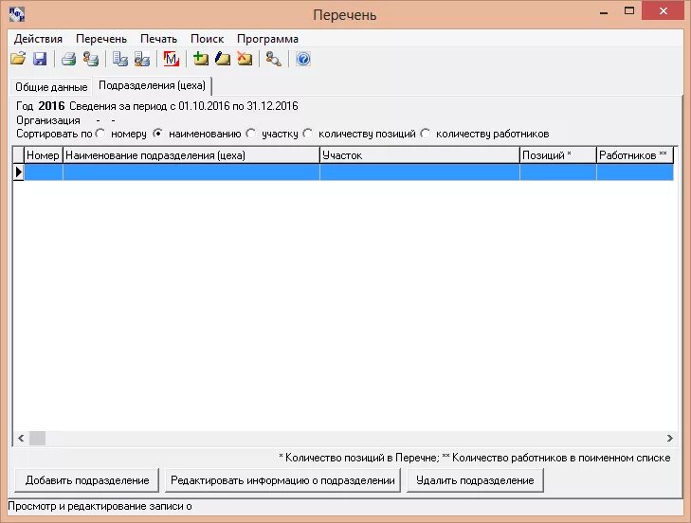Viewport: 691px width, 523px height.
Task: Switch to the Общие данные tab
Action: (x=51, y=87)
